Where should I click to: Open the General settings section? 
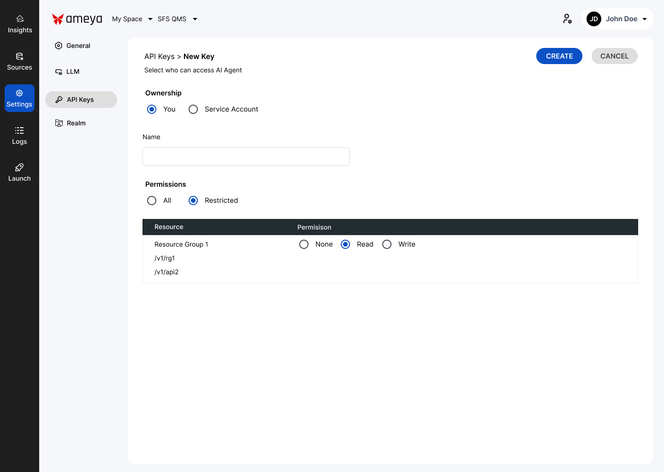point(78,46)
